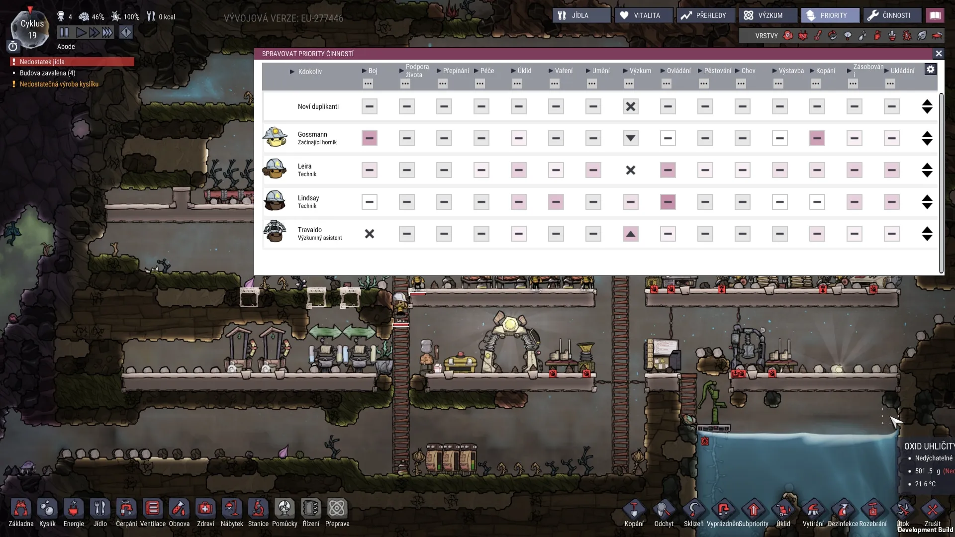Select the Subpriority tool
The width and height of the screenshot is (955, 537).
[754, 513]
